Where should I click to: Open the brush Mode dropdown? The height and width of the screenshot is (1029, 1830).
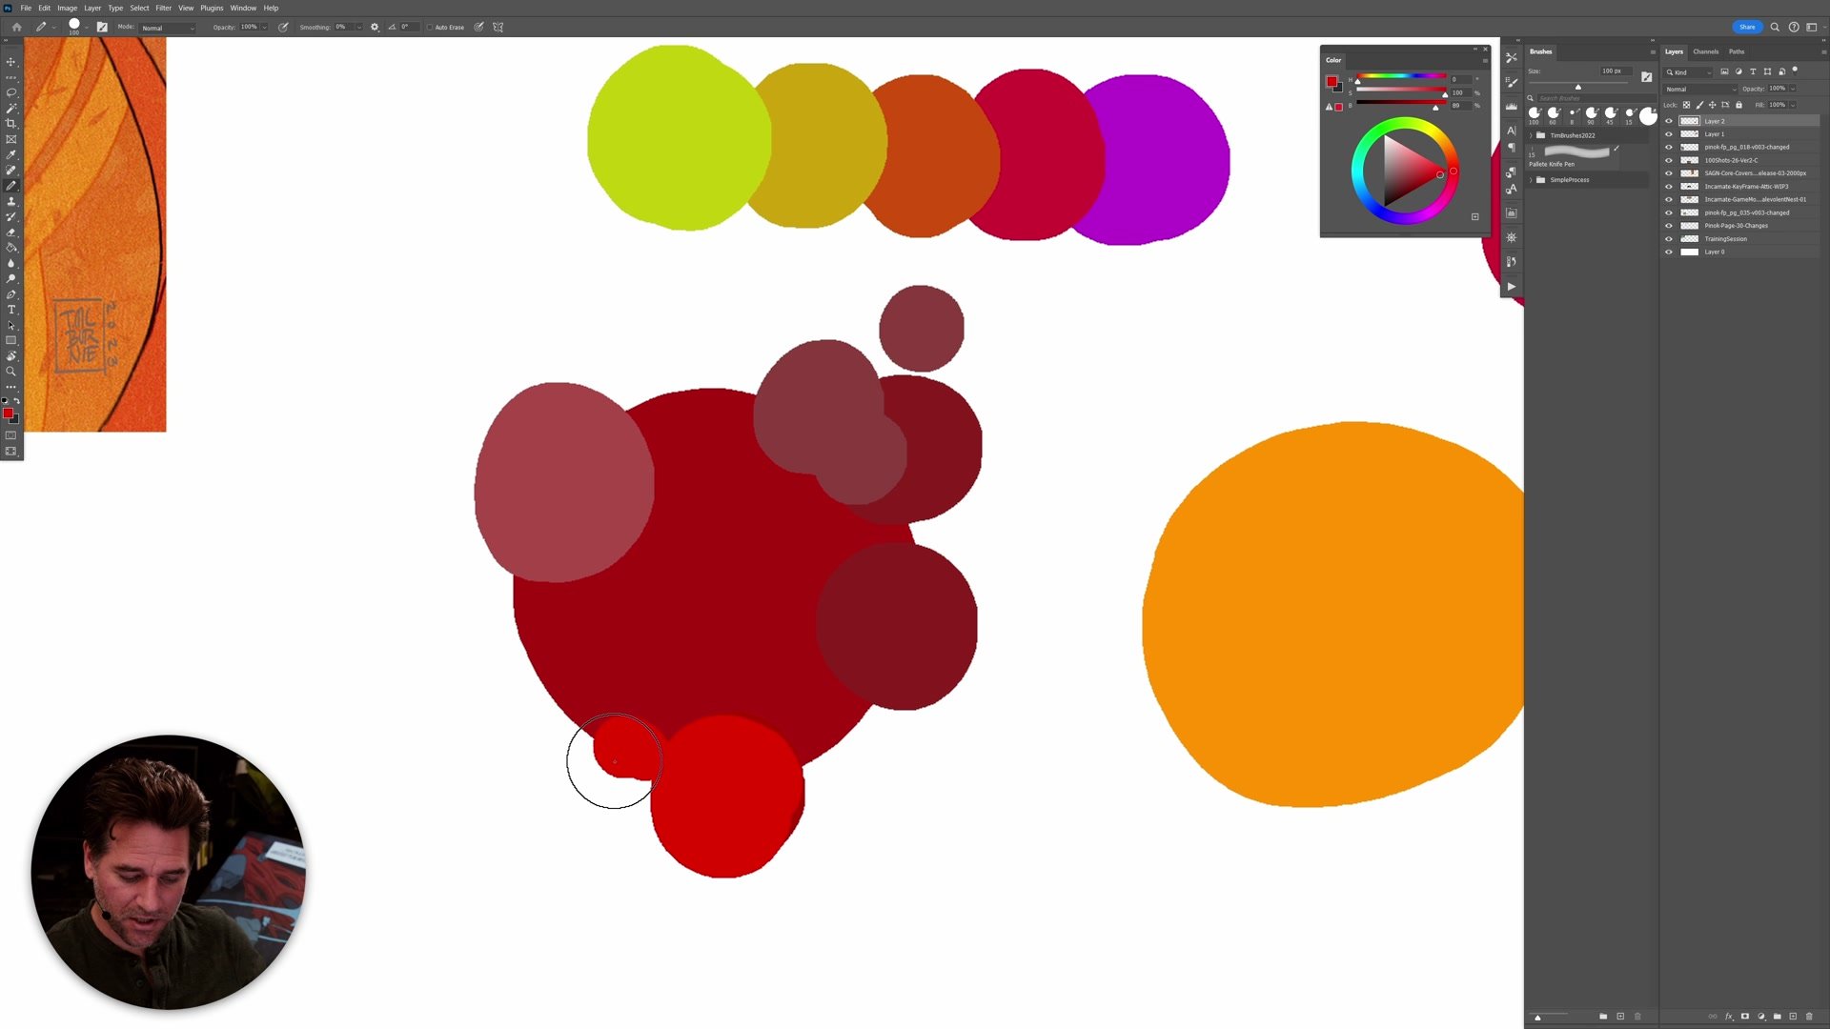click(168, 28)
